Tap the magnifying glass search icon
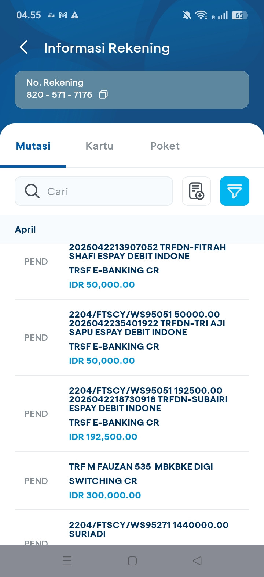The width and height of the screenshot is (264, 577). click(32, 191)
